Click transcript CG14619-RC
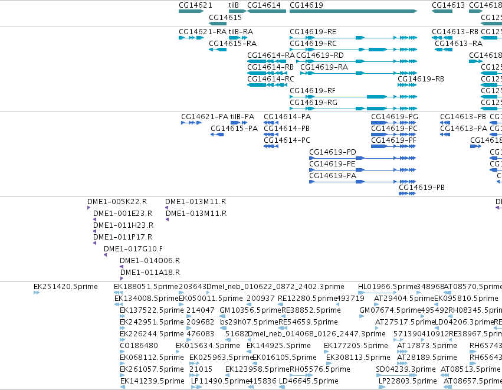This screenshot has height=390, width=502. pyautogui.click(x=353, y=50)
